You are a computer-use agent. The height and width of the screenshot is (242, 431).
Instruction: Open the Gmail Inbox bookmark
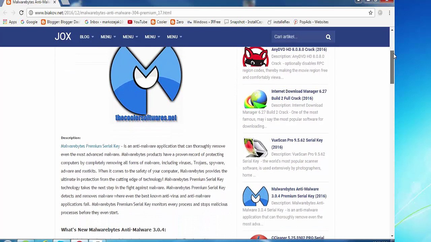coord(104,22)
